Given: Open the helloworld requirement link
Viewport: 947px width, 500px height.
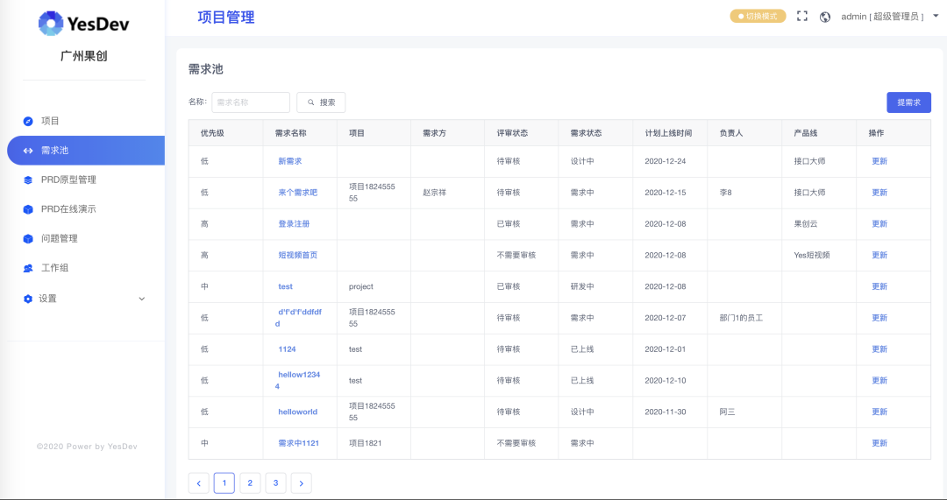Looking at the screenshot, I should [298, 412].
